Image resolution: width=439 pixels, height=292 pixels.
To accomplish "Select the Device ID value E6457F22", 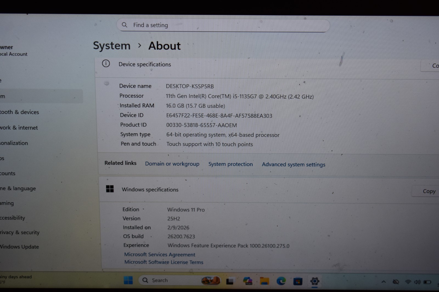I will tap(219, 115).
